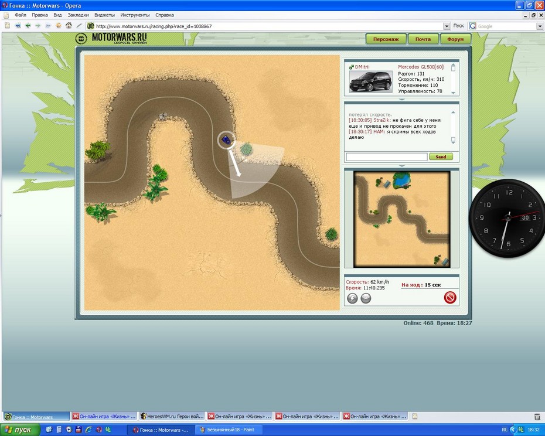Click the car stats scrollbar thumb

(x=453, y=68)
